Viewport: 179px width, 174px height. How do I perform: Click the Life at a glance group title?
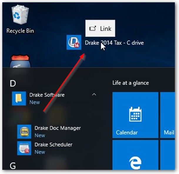click(131, 83)
